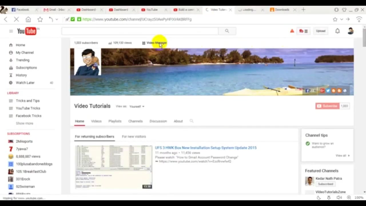This screenshot has width=366, height=206.
Task: Switch to the Videos channel tab
Action: [x=96, y=121]
